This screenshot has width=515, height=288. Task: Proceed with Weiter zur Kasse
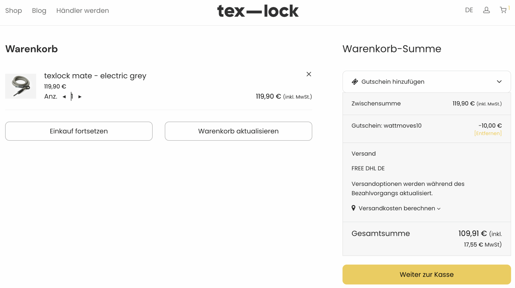point(426,274)
